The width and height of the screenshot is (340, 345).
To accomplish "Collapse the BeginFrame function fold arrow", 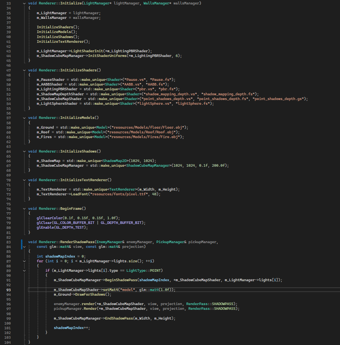I will pos(25,209).
